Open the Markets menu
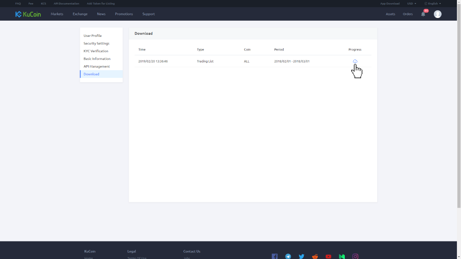The image size is (461, 259). click(x=57, y=14)
